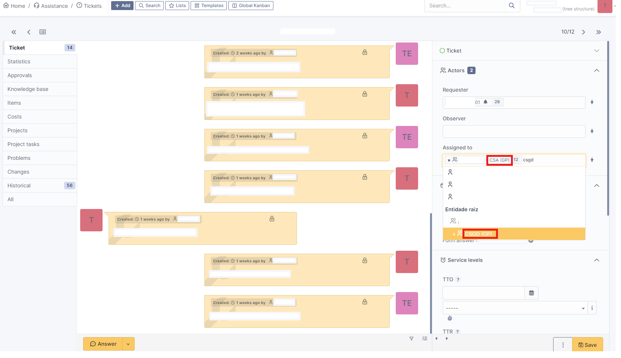
Task: Expand the Ticket panel header chevron
Action: pyautogui.click(x=597, y=50)
